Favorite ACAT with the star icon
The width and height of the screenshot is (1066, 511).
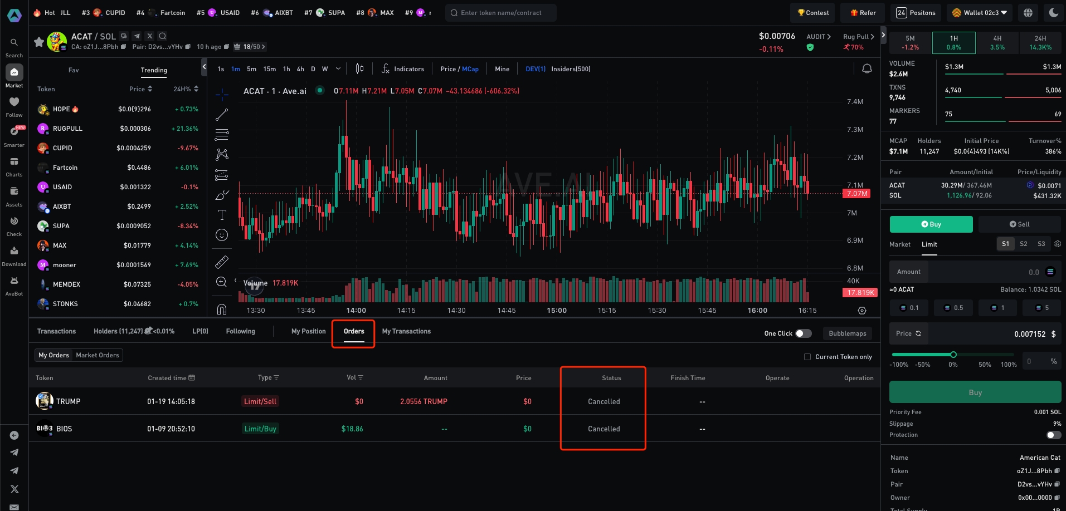(39, 42)
